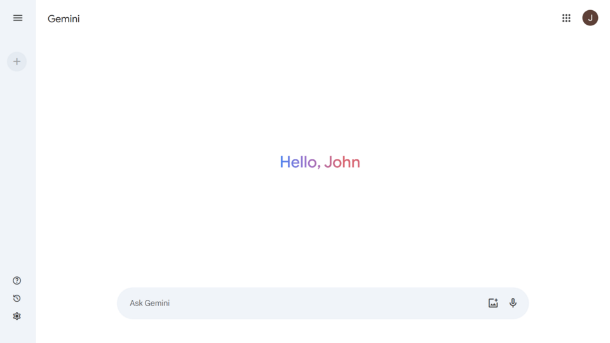Click the upload image icon
This screenshot has height=343, width=610.
pyautogui.click(x=493, y=304)
